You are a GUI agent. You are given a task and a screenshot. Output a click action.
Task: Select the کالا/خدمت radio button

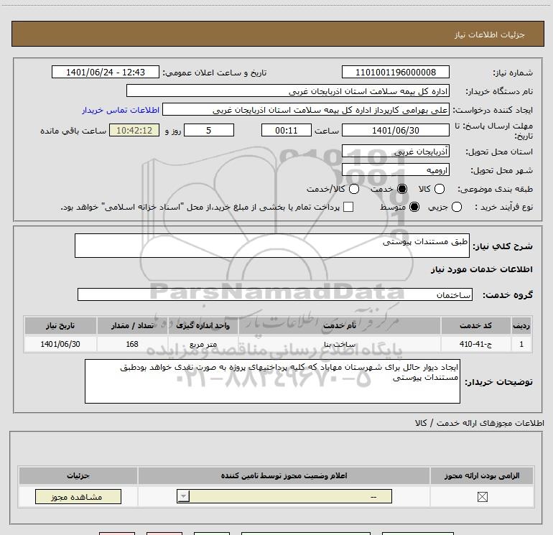[x=354, y=189]
